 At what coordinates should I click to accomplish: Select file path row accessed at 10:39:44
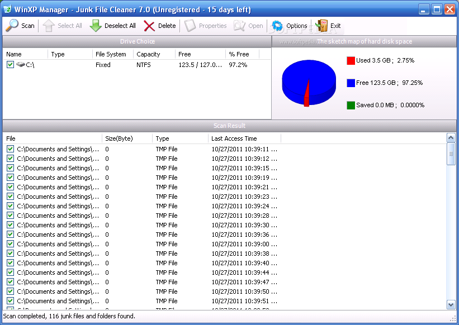[58, 273]
